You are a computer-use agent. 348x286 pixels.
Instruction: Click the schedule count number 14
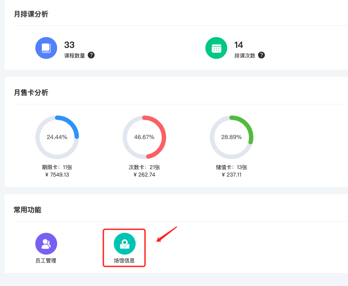point(239,45)
